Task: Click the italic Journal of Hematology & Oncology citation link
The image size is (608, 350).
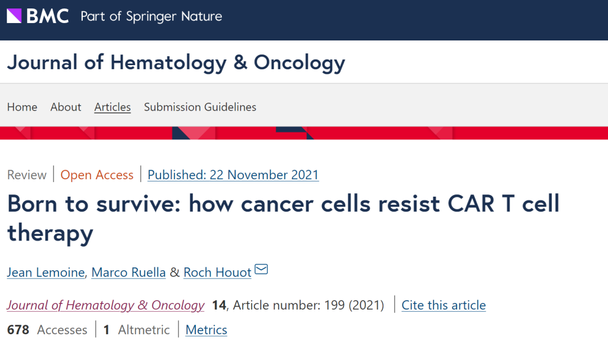Action: point(105,305)
